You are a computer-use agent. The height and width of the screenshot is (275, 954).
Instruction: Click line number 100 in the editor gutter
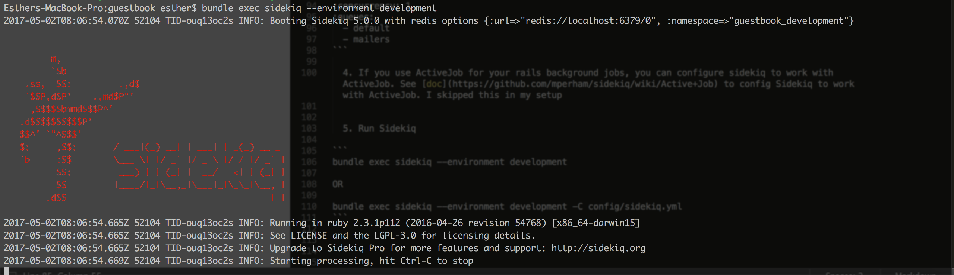pyautogui.click(x=309, y=73)
